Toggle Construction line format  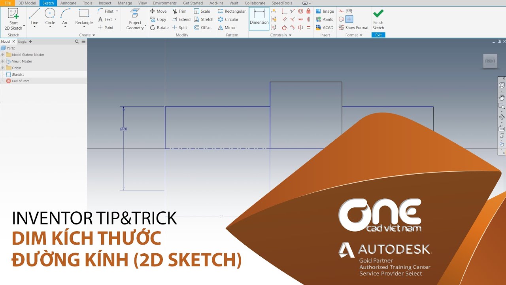pos(341,11)
